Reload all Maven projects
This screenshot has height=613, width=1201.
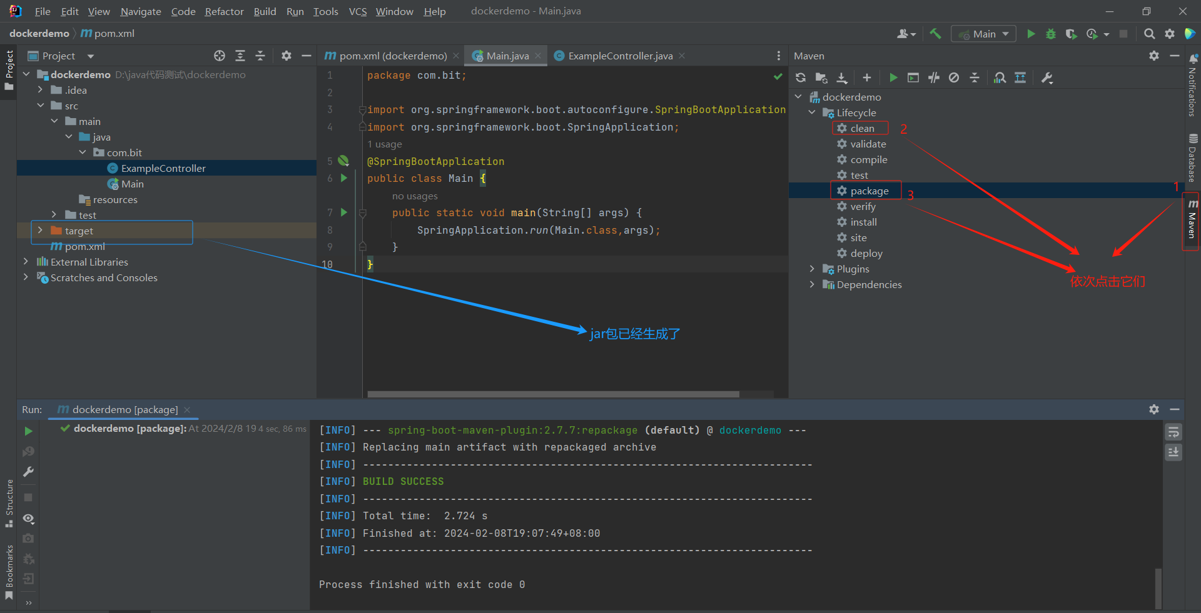click(x=801, y=77)
